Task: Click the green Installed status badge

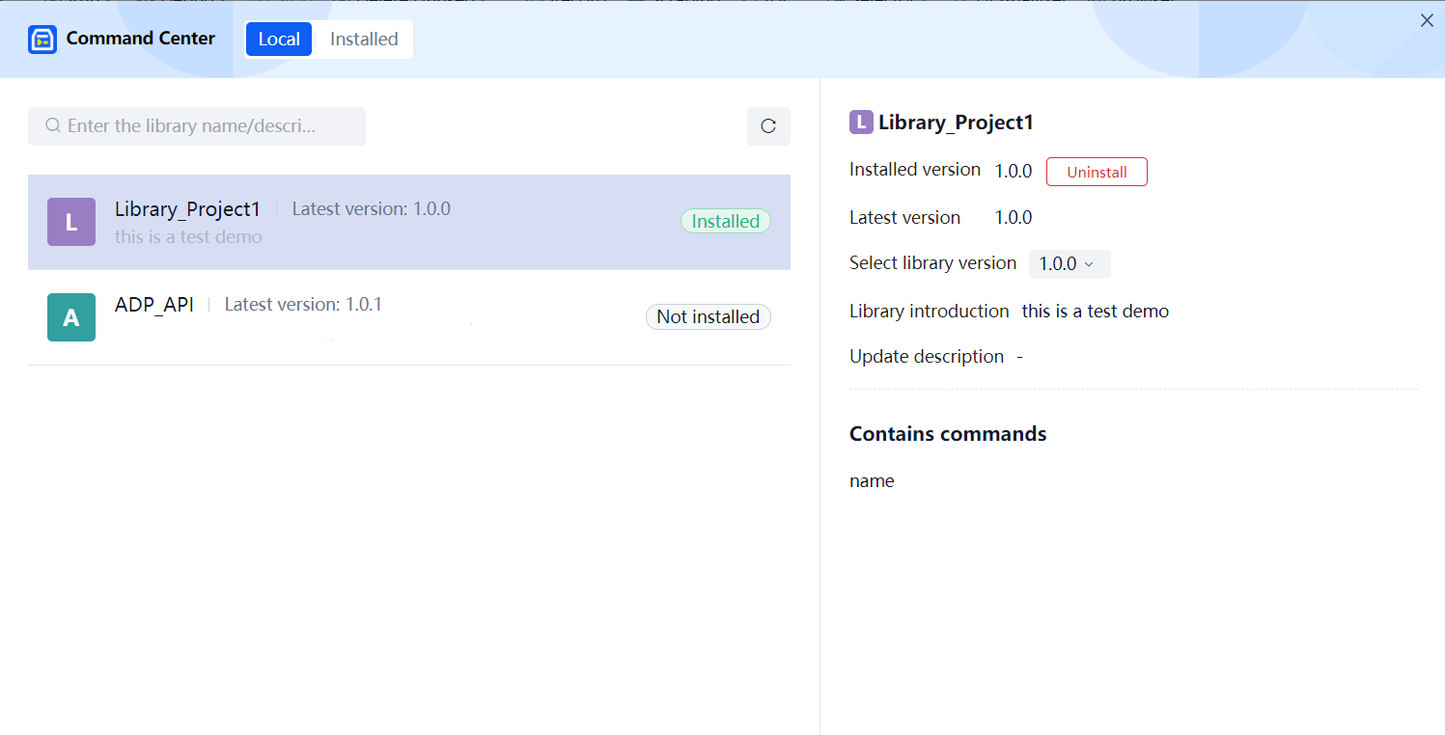Action: coord(725,221)
